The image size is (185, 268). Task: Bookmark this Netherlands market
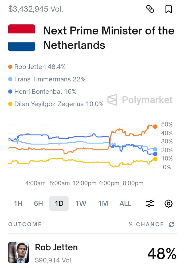(168, 9)
